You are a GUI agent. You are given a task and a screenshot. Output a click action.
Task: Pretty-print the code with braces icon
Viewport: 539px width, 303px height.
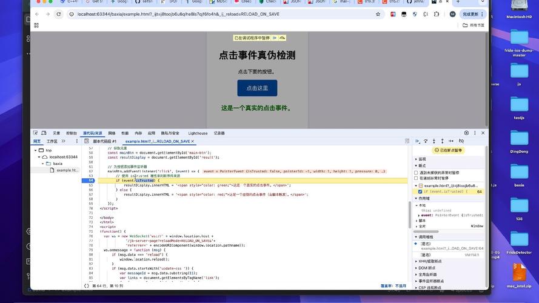coord(87,286)
